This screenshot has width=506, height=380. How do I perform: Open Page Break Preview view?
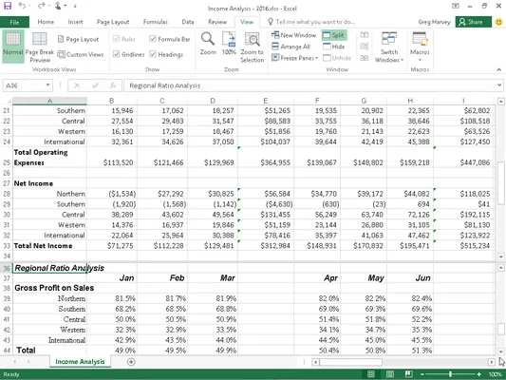[x=40, y=47]
